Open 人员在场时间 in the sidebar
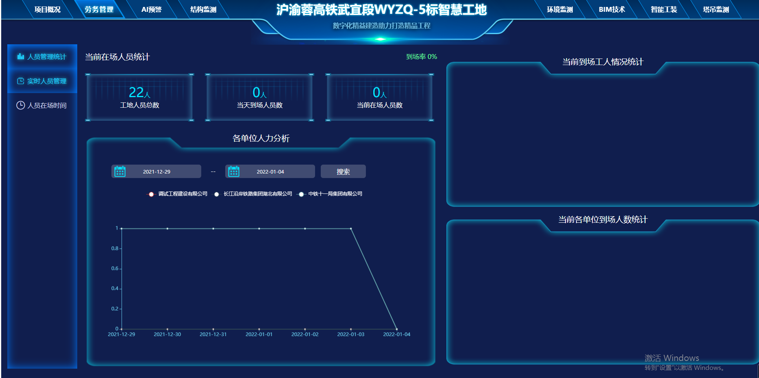Image resolution: width=759 pixels, height=378 pixels. 47,105
